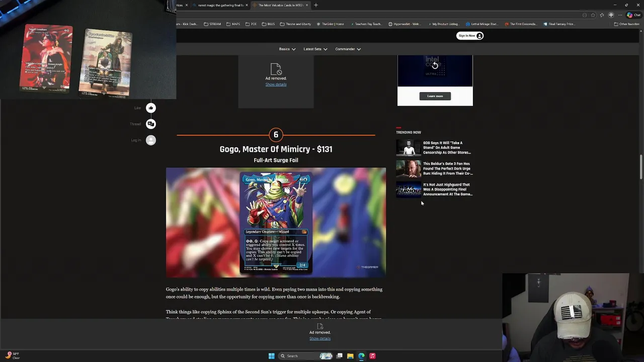Click the Windows Start button
This screenshot has height=362, width=644.
272,356
